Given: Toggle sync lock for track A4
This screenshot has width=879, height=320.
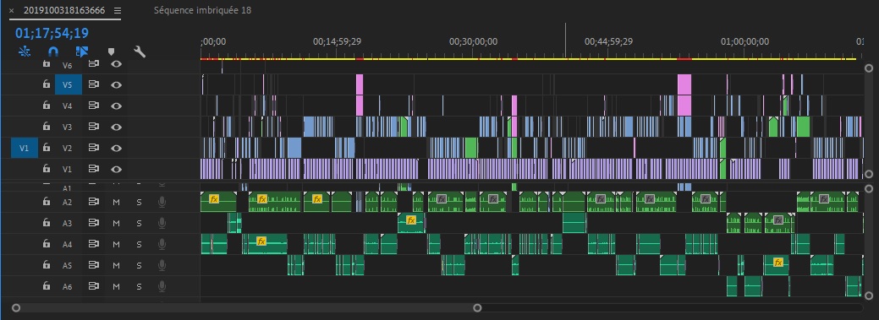Looking at the screenshot, I should [94, 244].
